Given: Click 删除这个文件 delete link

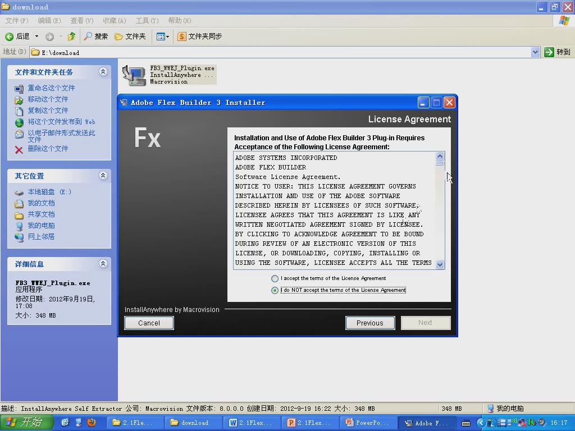Looking at the screenshot, I should (x=48, y=148).
